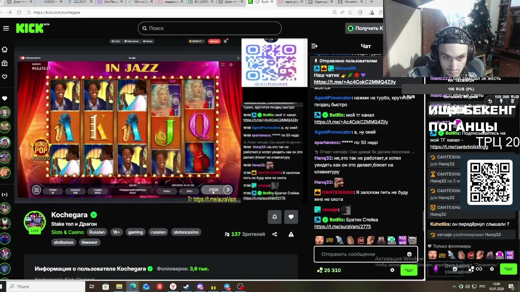Click the slot game hamburger menu icon
The width and height of the screenshot is (520, 292).
(x=36, y=190)
